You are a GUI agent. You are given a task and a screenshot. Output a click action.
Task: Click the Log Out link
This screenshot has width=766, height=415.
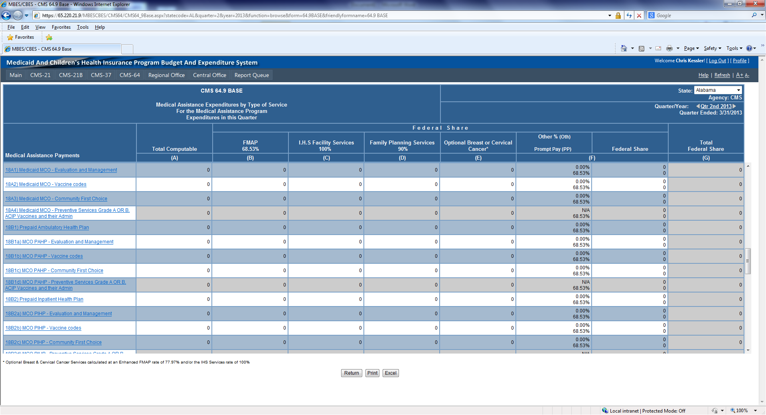[717, 61]
